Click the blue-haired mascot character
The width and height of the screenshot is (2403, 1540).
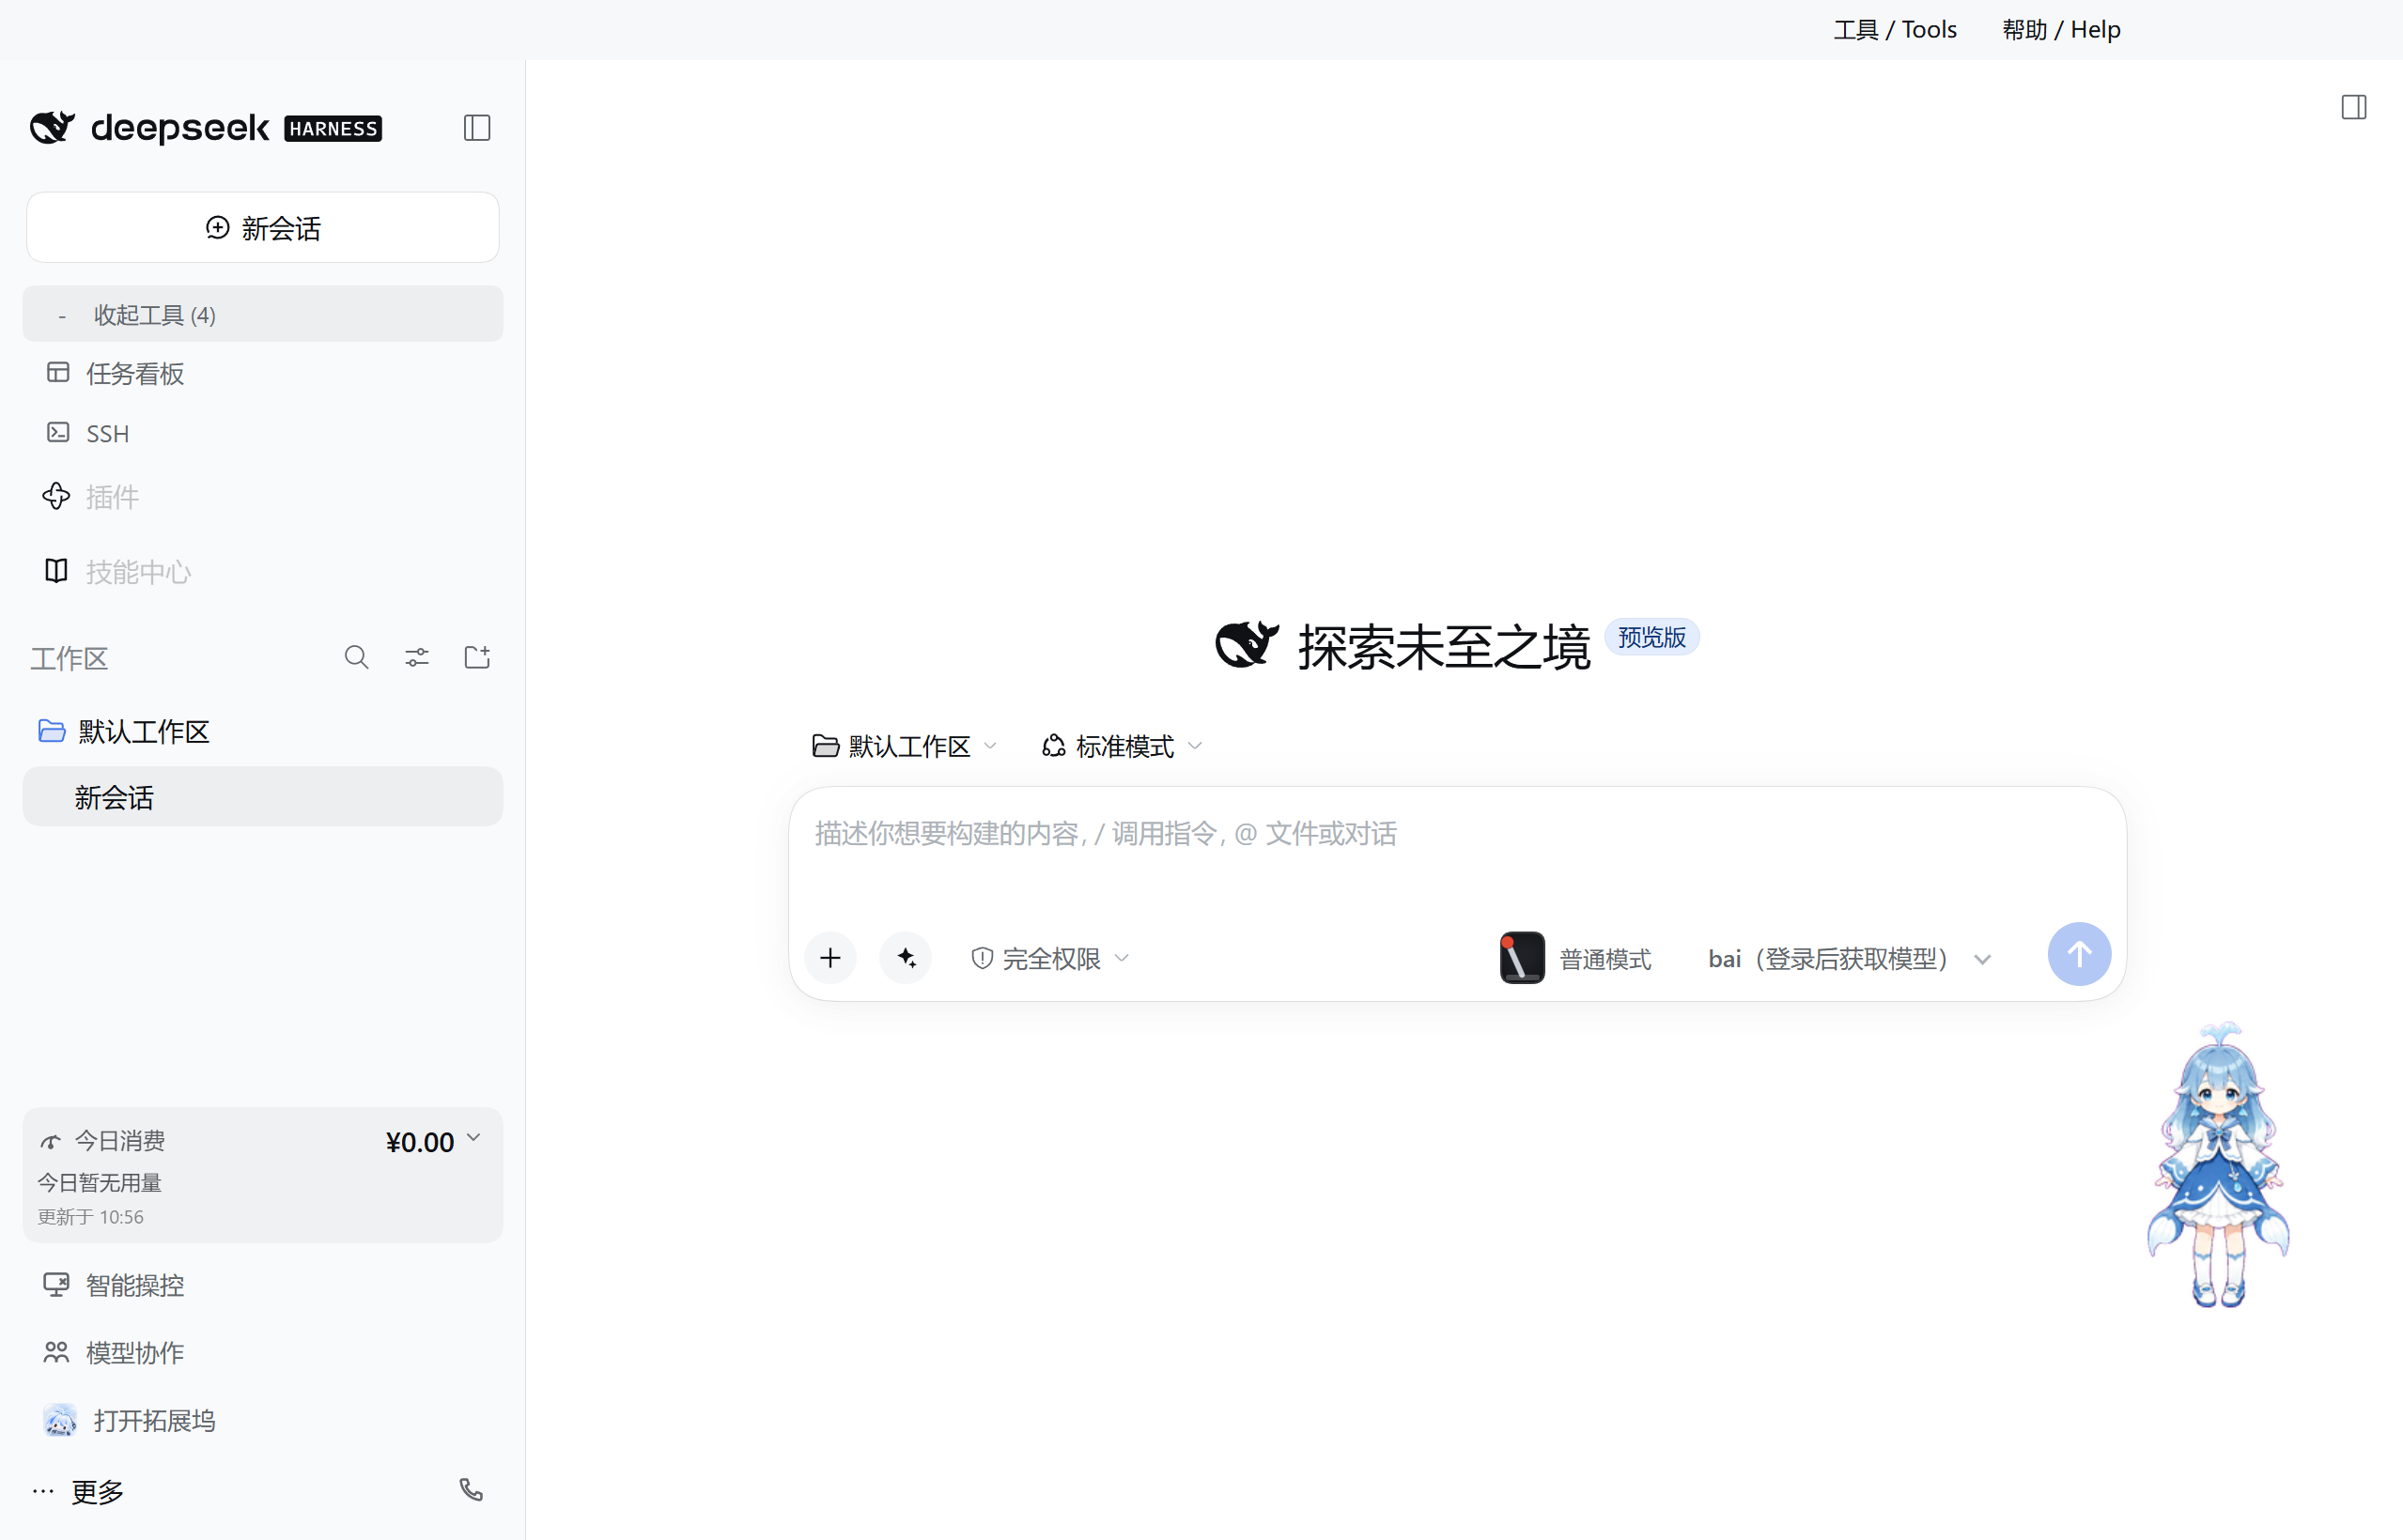point(2218,1164)
